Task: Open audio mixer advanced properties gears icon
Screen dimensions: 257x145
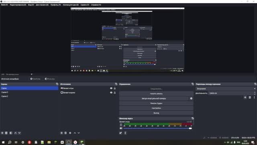Action: click(x=120, y=133)
